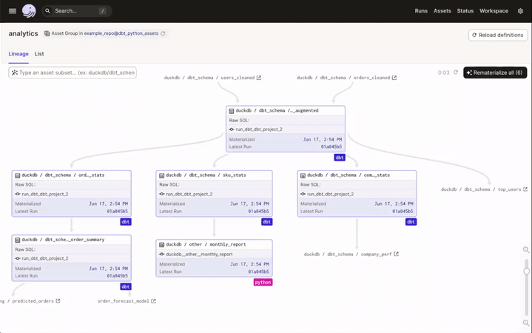Click the reload icon next to repo link
This screenshot has height=333, width=532.
163,33
